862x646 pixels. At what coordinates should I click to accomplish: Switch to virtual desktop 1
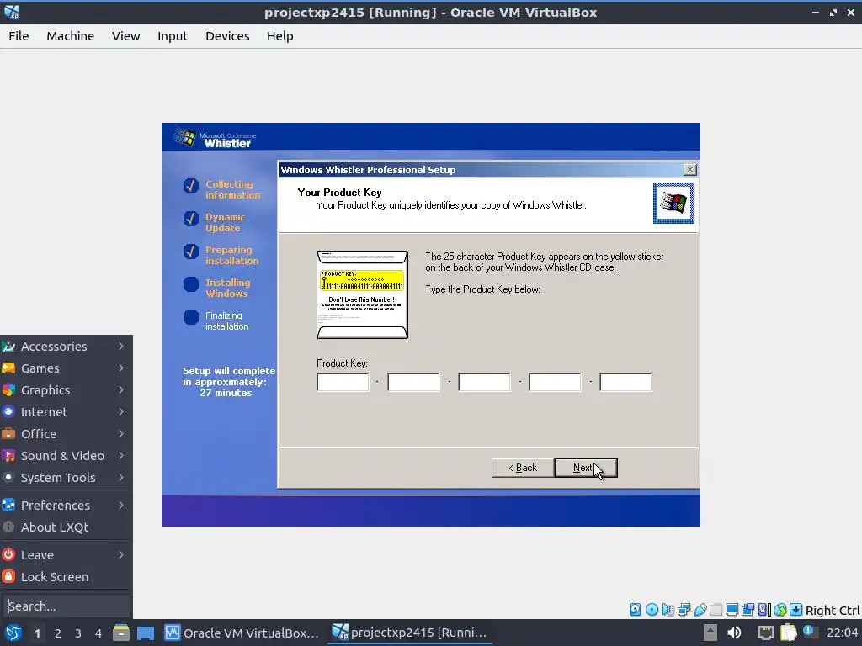pyautogui.click(x=37, y=633)
